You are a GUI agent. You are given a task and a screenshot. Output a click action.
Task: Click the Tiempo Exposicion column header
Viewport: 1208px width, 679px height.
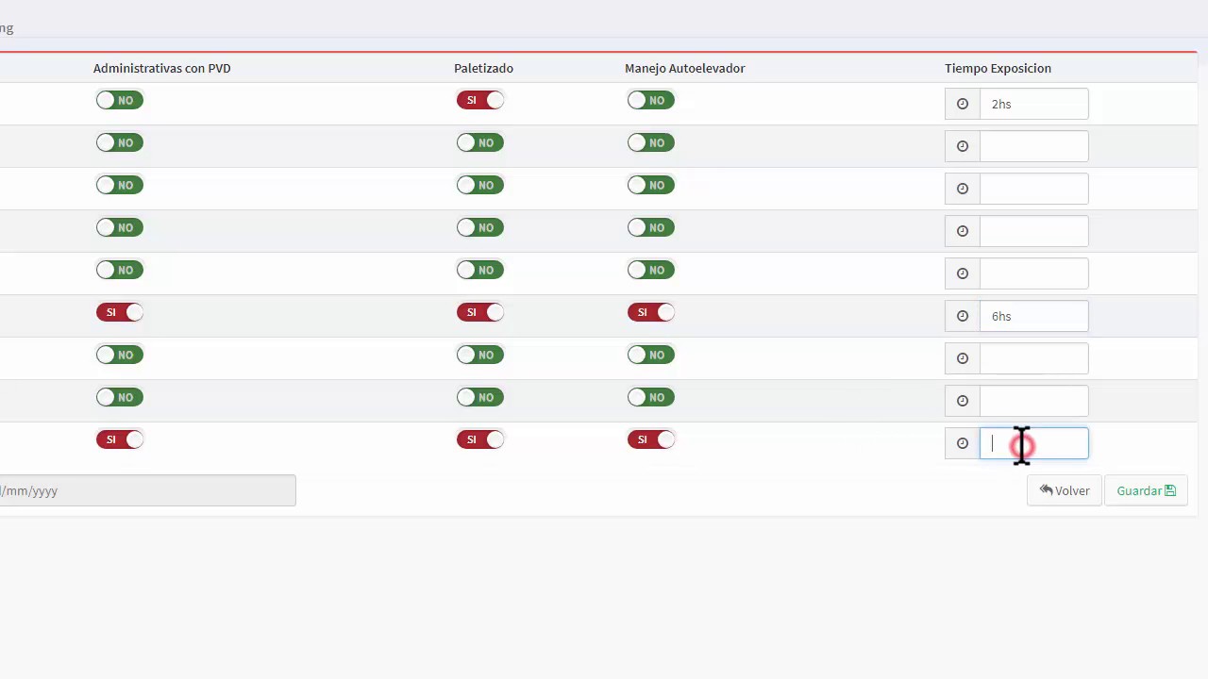click(998, 68)
